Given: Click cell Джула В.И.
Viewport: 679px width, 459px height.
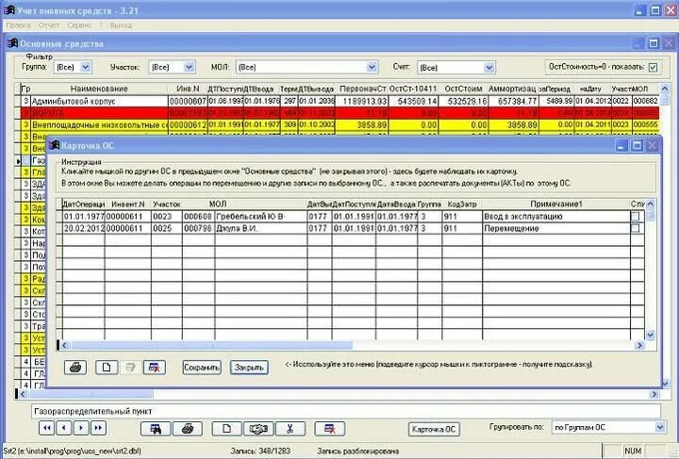Looking at the screenshot, I should pyautogui.click(x=260, y=228).
